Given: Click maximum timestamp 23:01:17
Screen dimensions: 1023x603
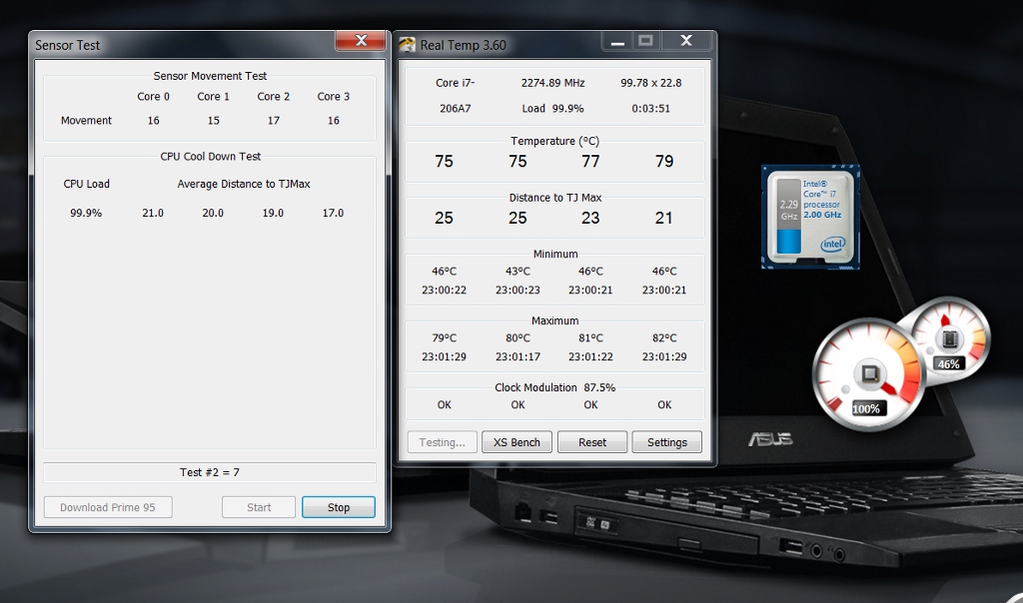Looking at the screenshot, I should click(517, 356).
